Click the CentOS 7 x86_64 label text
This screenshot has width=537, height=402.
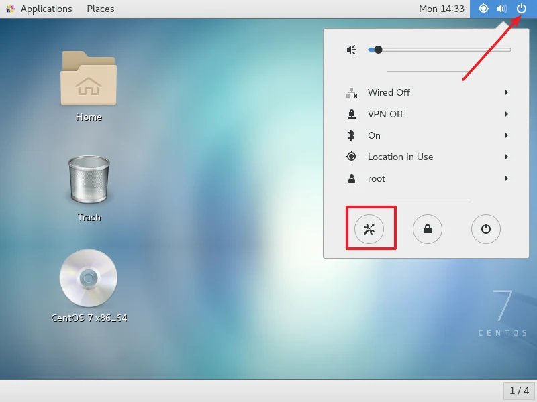89,318
